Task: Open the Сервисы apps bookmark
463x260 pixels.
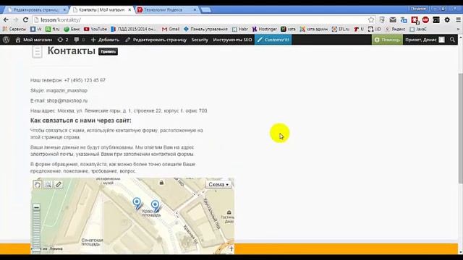Action: coord(14,29)
